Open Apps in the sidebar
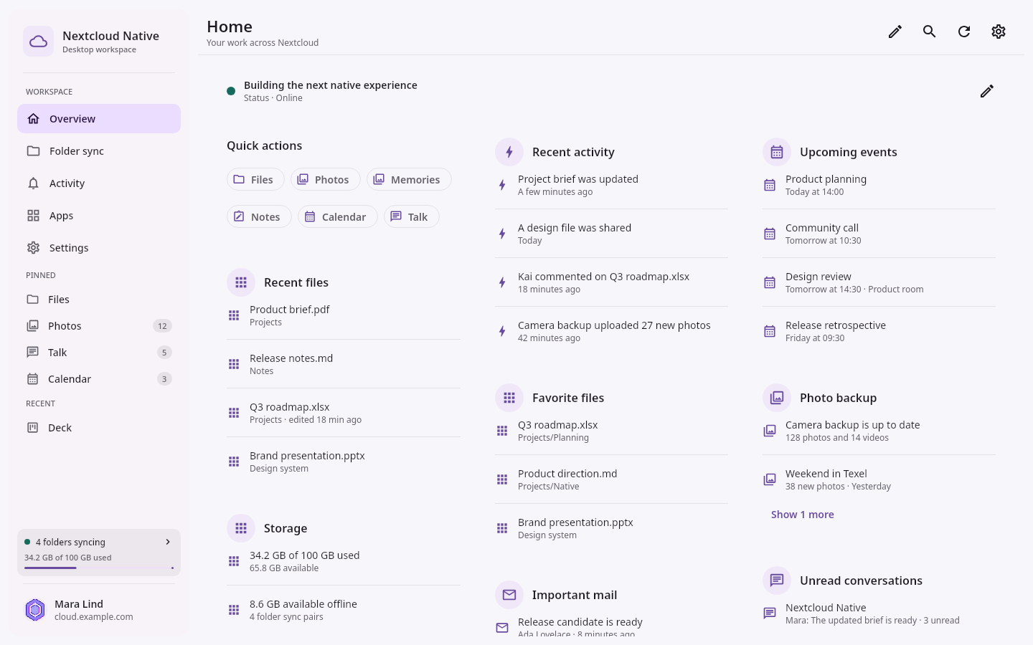 click(x=99, y=216)
